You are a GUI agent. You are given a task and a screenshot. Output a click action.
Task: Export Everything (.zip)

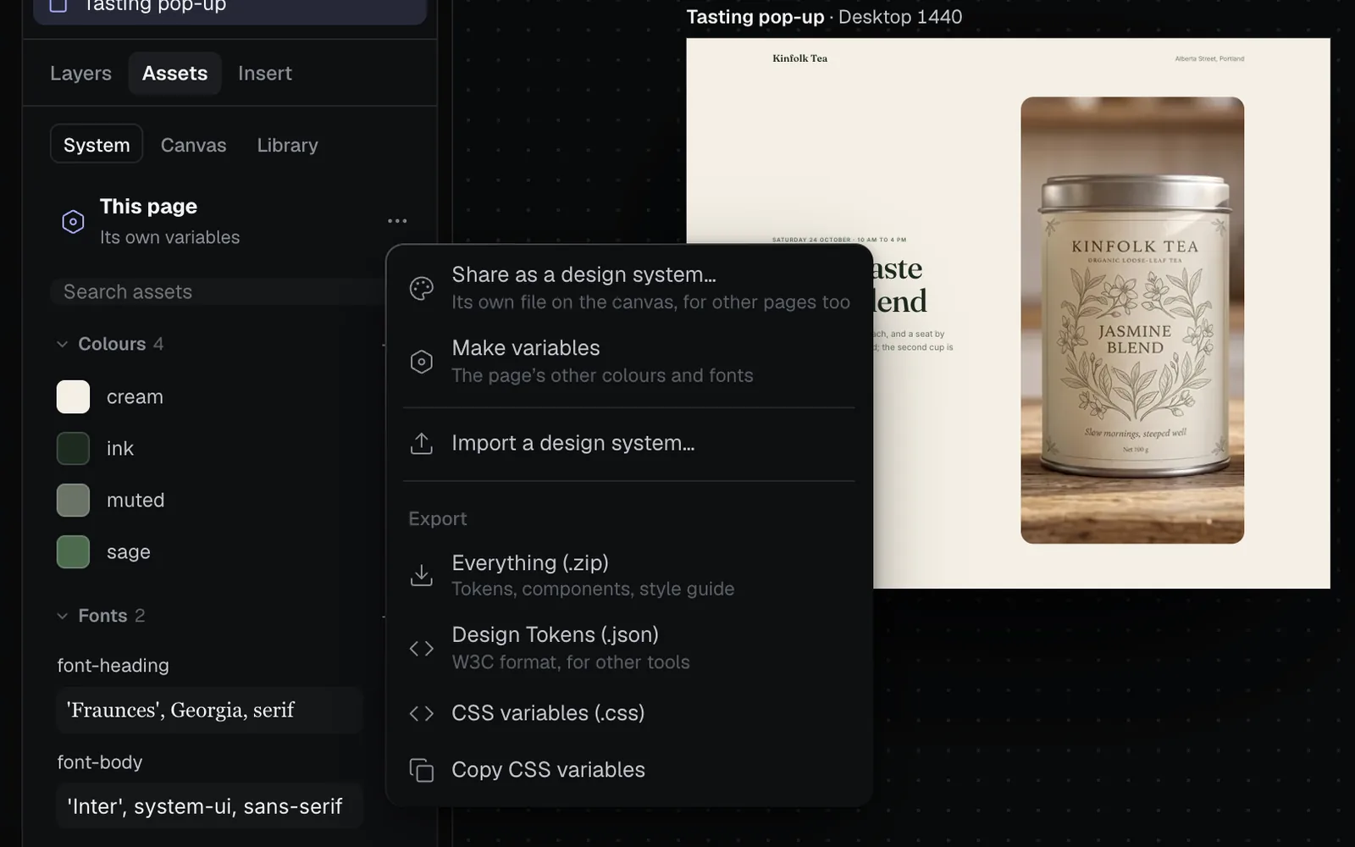(628, 575)
